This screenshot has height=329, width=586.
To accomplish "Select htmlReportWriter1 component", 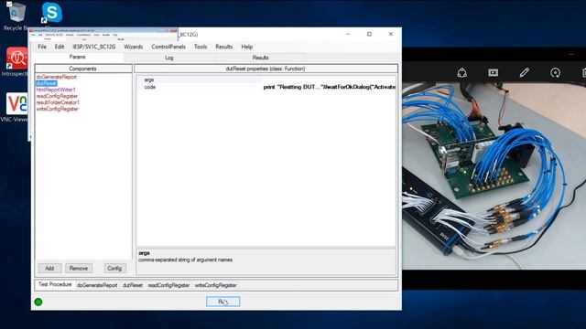I will (x=56, y=90).
